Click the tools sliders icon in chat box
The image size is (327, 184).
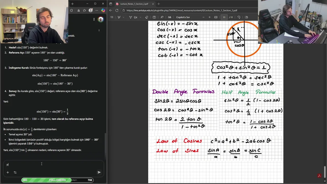pos(15,172)
